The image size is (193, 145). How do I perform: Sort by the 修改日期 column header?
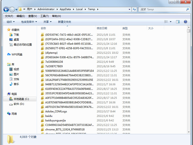[102, 28]
